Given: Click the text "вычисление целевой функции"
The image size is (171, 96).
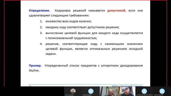Looking at the screenshot, I should tap(68, 33).
